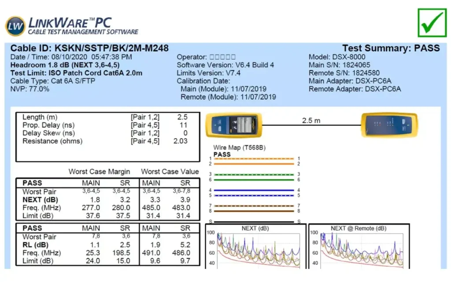The image size is (451, 282).
Task: Click NEXT MAIN margin value 1.8
Action: point(95,200)
